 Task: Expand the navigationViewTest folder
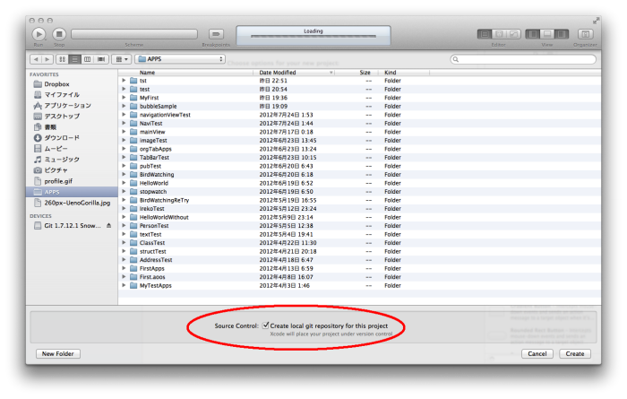[x=124, y=115]
